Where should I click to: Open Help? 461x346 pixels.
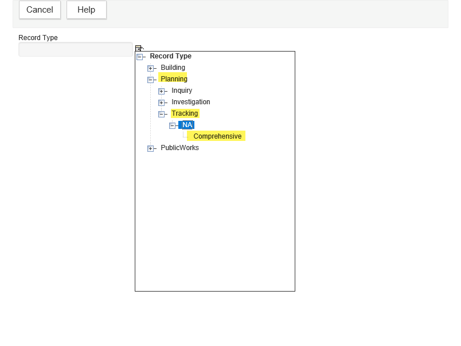point(87,10)
